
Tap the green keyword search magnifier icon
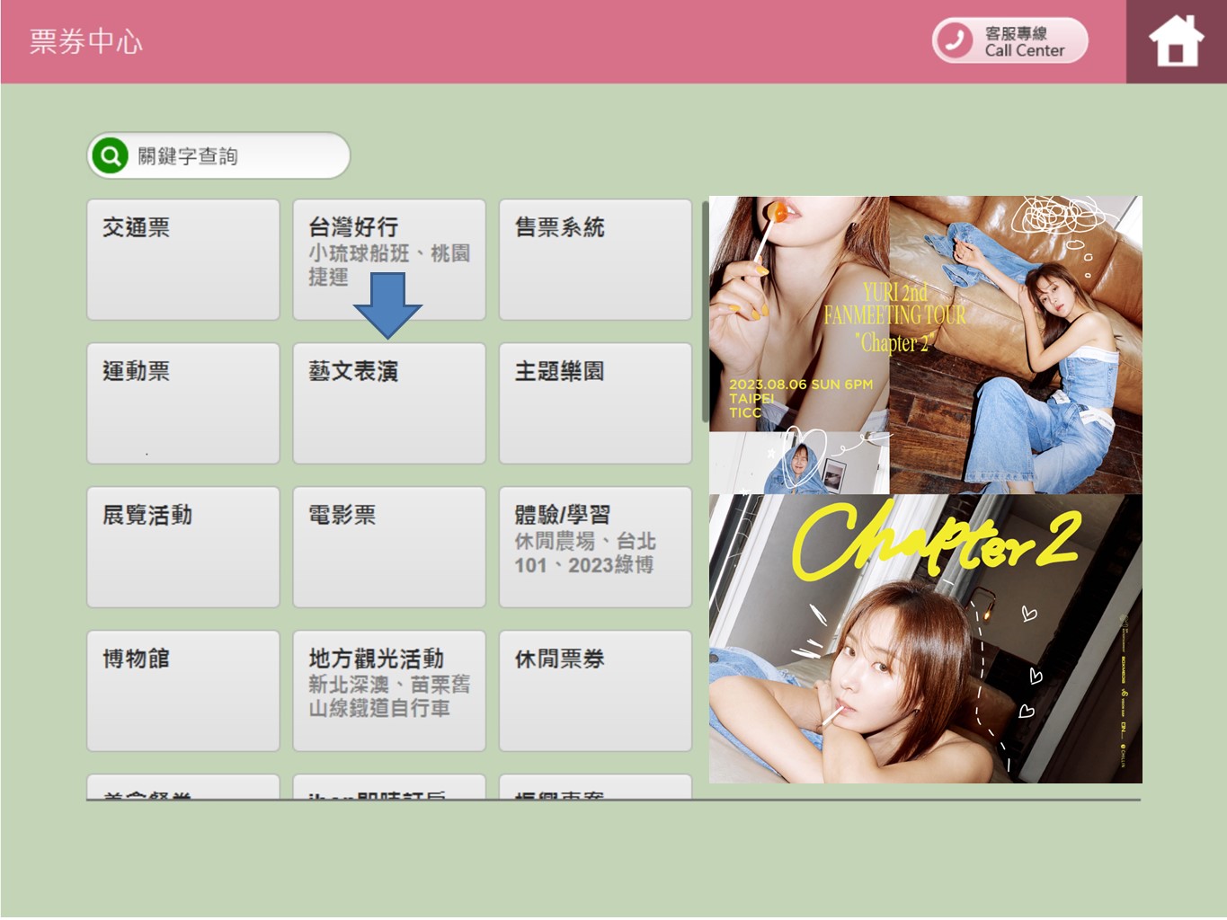pyautogui.click(x=110, y=155)
